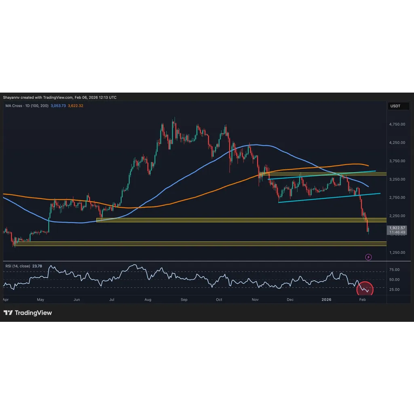Click the TradingView.com attribution text
The height and width of the screenshot is (414, 414).
(x=58, y=97)
